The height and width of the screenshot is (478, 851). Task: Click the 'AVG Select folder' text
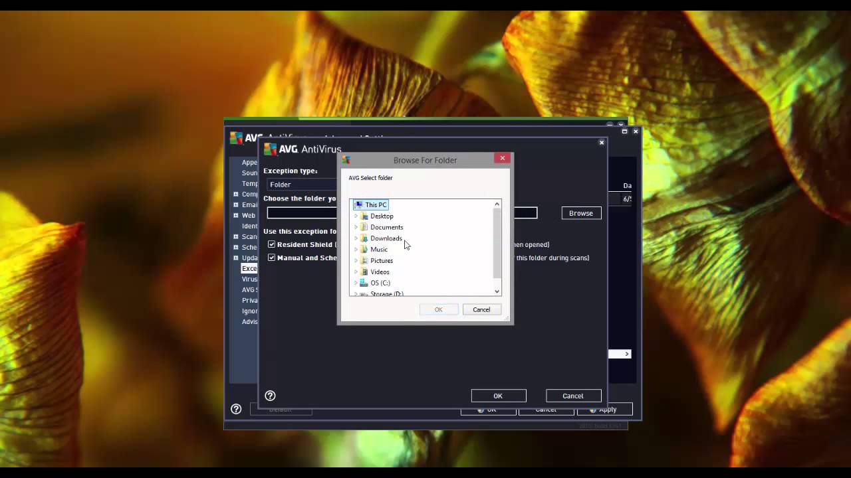pyautogui.click(x=370, y=178)
